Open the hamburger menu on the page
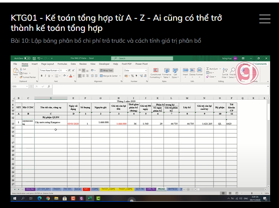The height and width of the screenshot is (208, 279). [265, 19]
